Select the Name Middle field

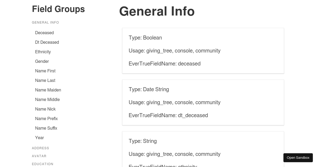pos(47,100)
